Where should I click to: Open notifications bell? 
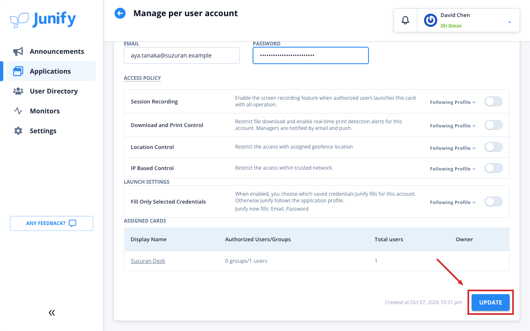point(405,20)
